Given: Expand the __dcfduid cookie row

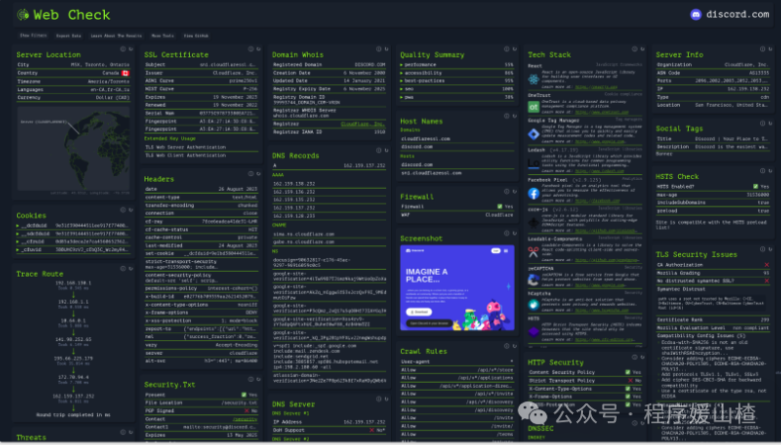Looking at the screenshot, I should (x=72, y=225).
